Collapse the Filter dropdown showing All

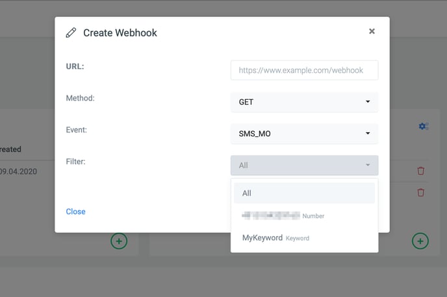(x=304, y=165)
